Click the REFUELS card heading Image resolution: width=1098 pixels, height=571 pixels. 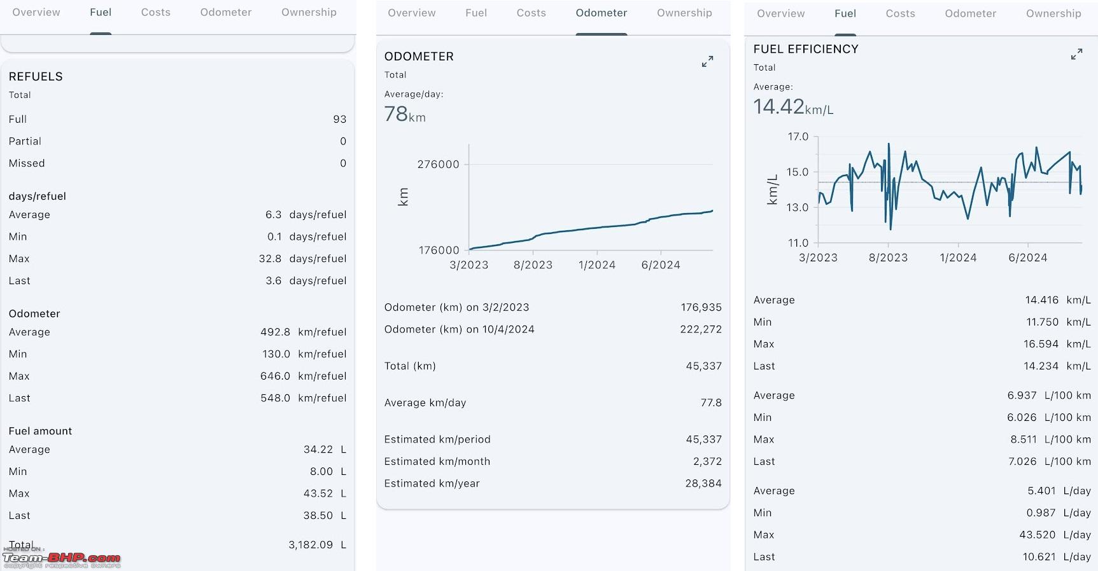[36, 76]
